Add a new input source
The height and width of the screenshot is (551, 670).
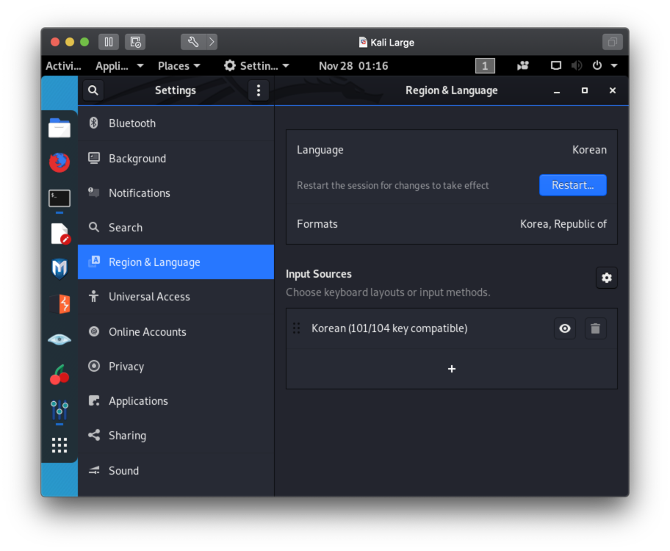[452, 369]
